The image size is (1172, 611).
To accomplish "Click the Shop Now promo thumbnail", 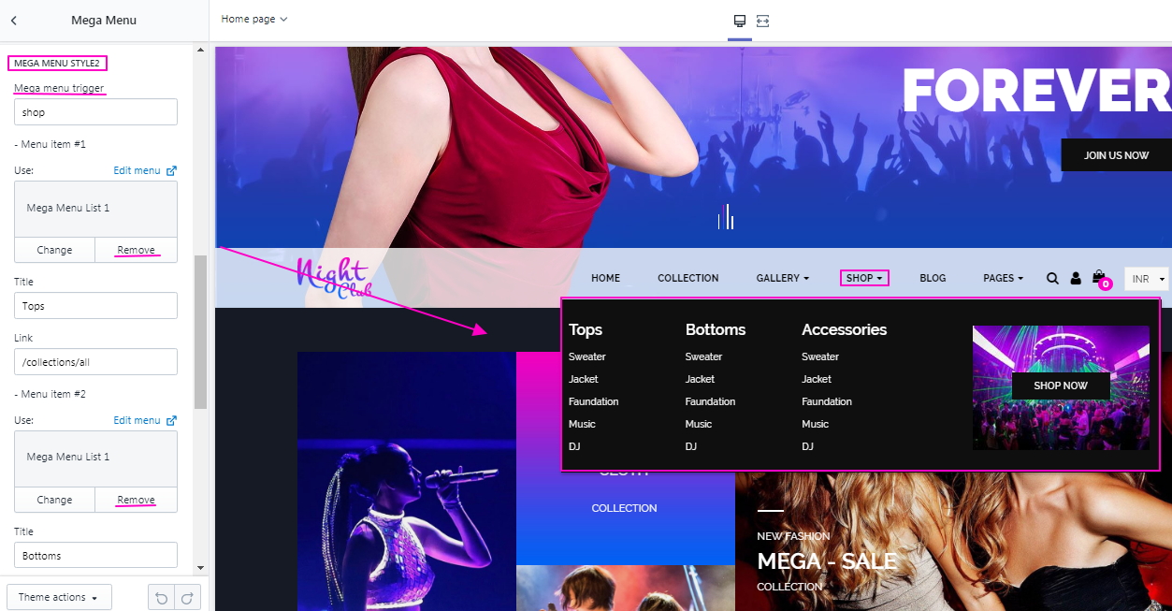I will pos(1061,386).
